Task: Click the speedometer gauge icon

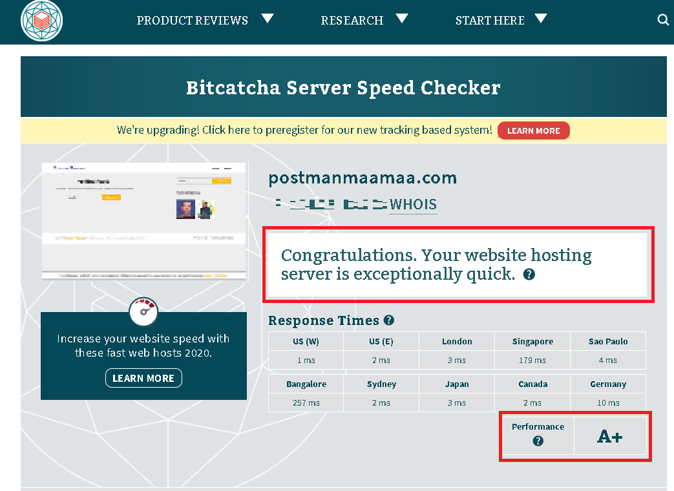Action: pos(143,312)
